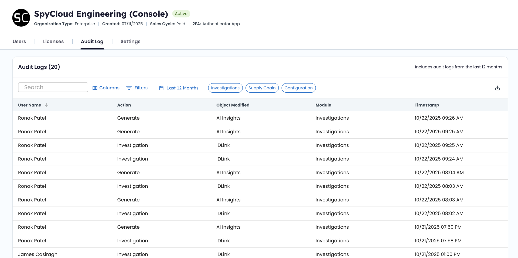This screenshot has width=518, height=258.
Task: Click timestamp 10/21/2025 01:00 PM
Action: pyautogui.click(x=438, y=254)
